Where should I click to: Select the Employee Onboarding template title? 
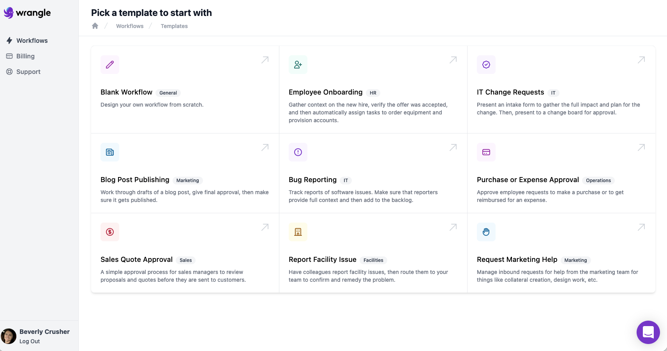(325, 92)
